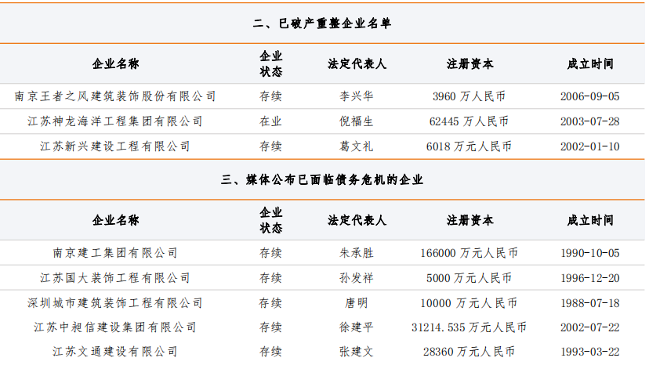Click founding date '2006-09-05'
The height and width of the screenshot is (365, 649).
click(589, 96)
